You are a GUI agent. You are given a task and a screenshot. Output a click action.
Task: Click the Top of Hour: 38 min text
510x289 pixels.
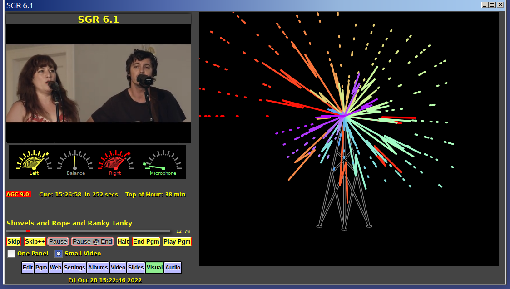point(155,194)
